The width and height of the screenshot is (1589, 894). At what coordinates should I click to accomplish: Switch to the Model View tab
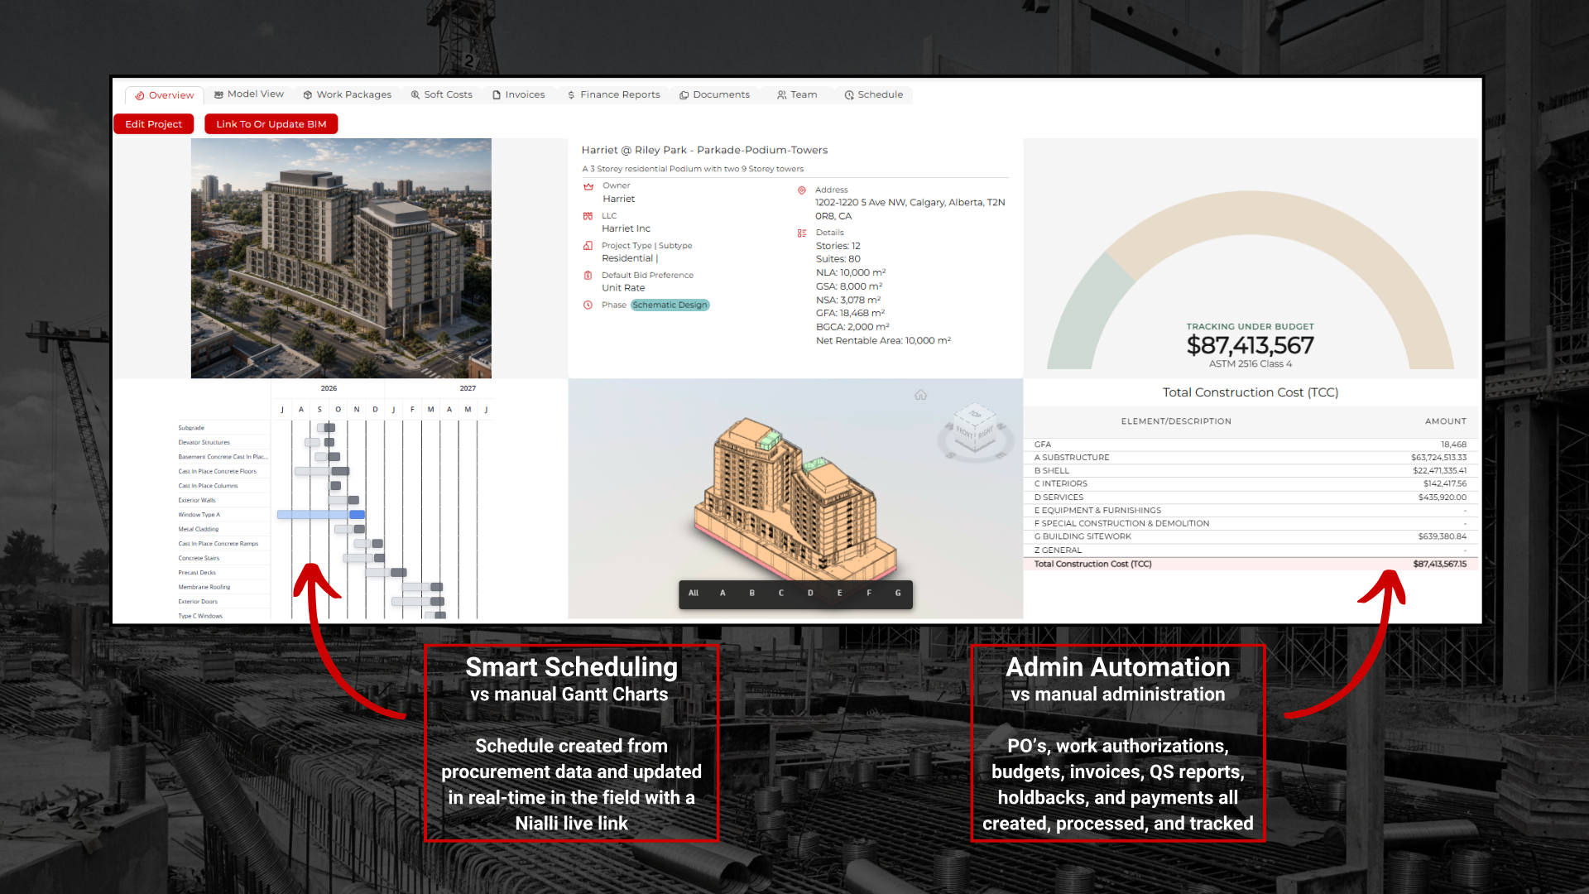click(249, 94)
